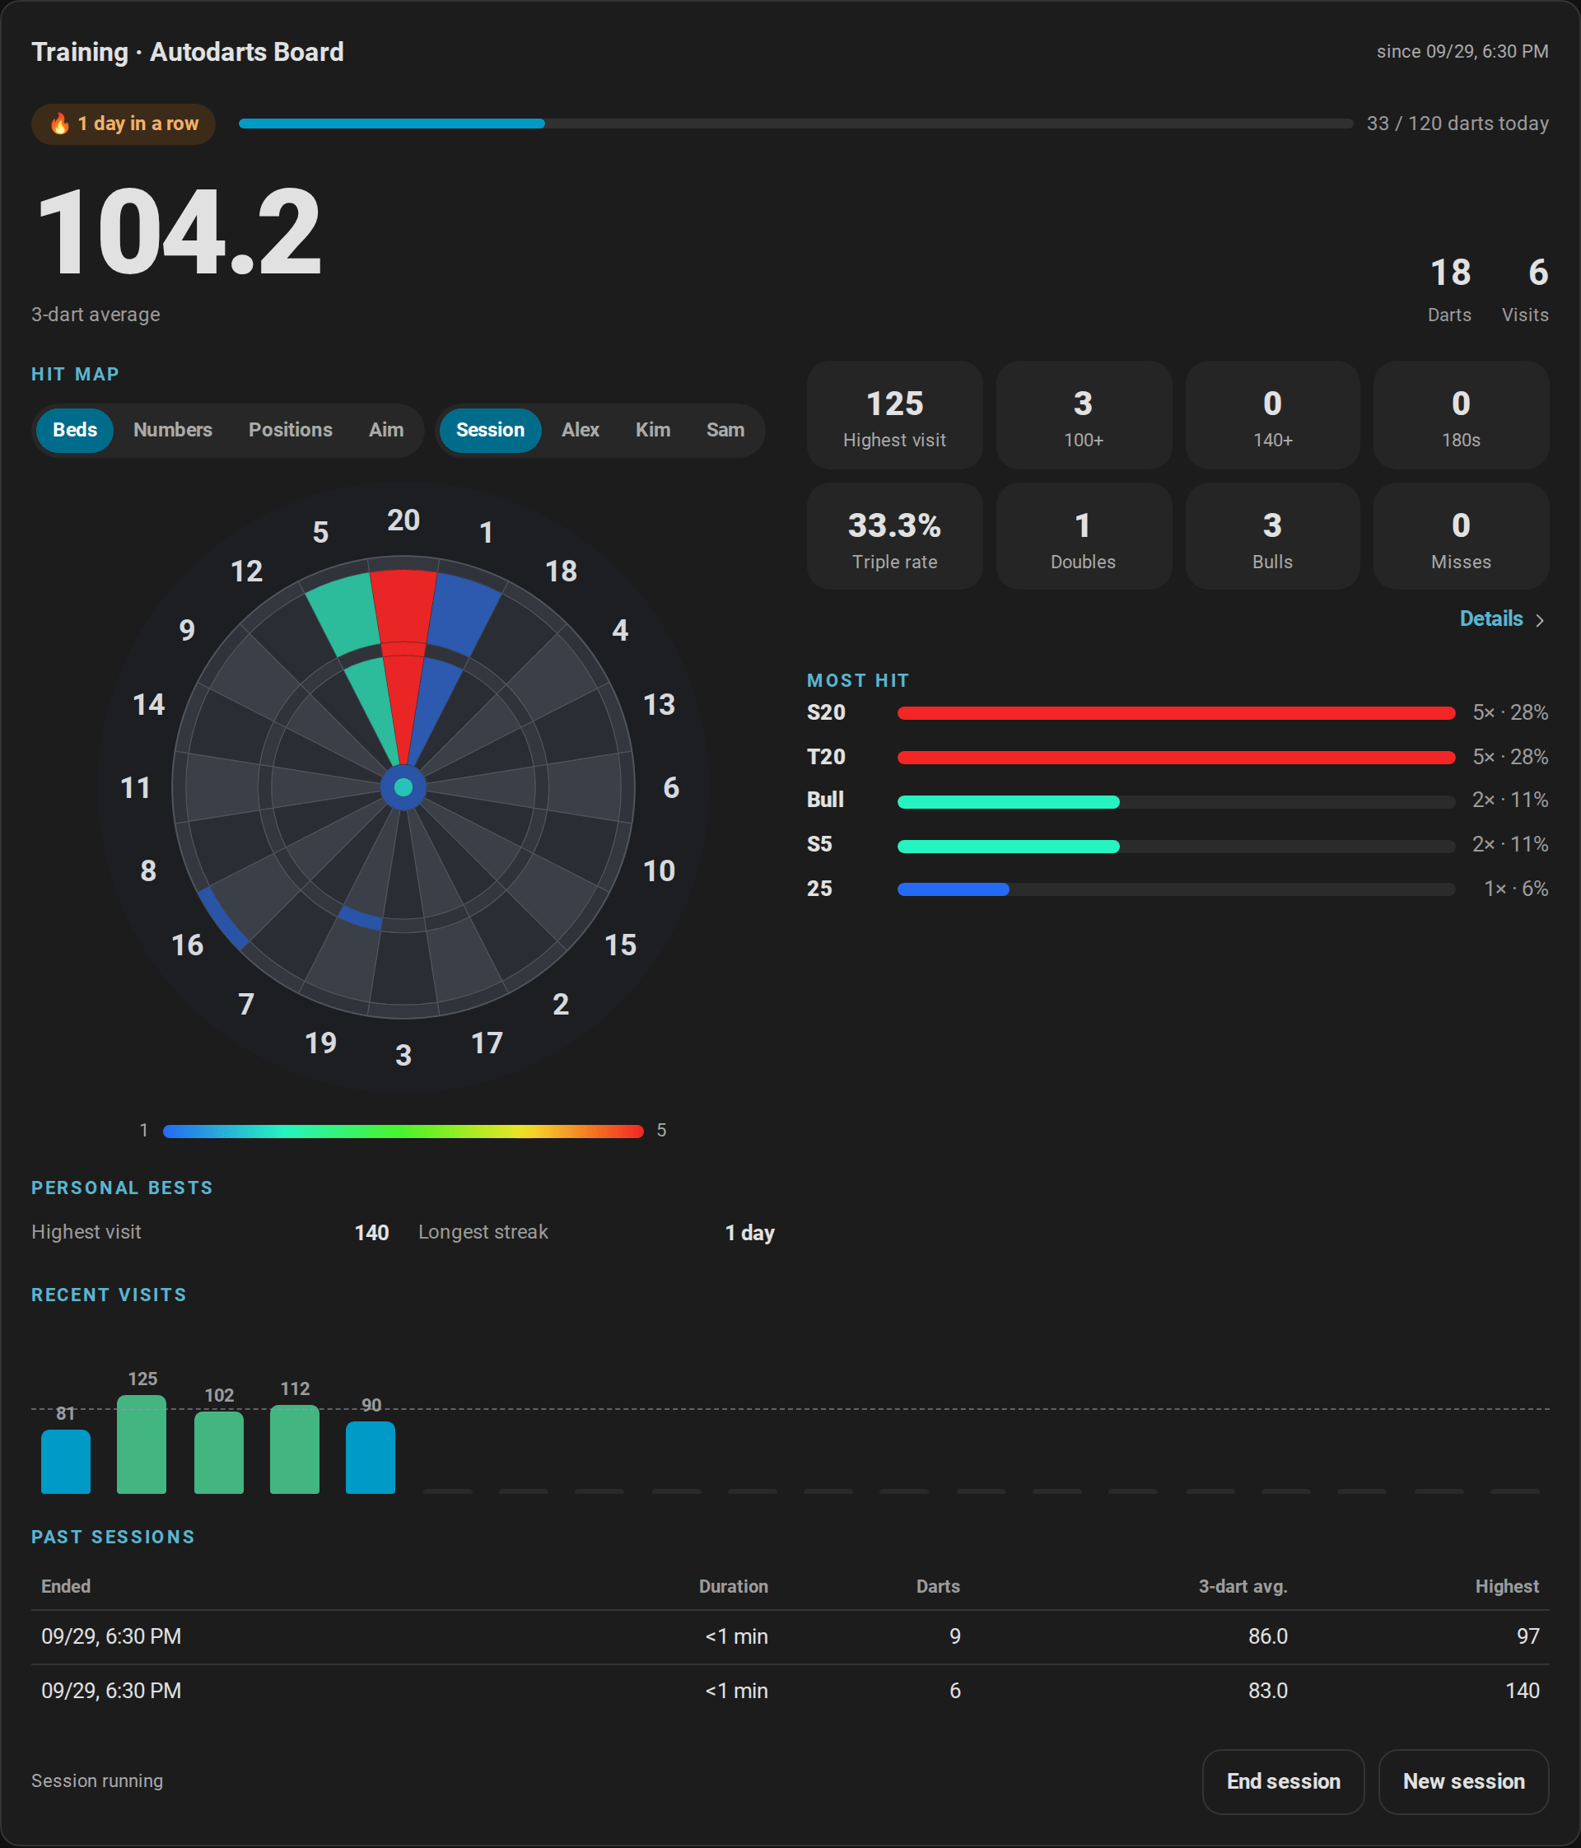Click the Misses stat card
The height and width of the screenshot is (1848, 1581).
click(1461, 536)
